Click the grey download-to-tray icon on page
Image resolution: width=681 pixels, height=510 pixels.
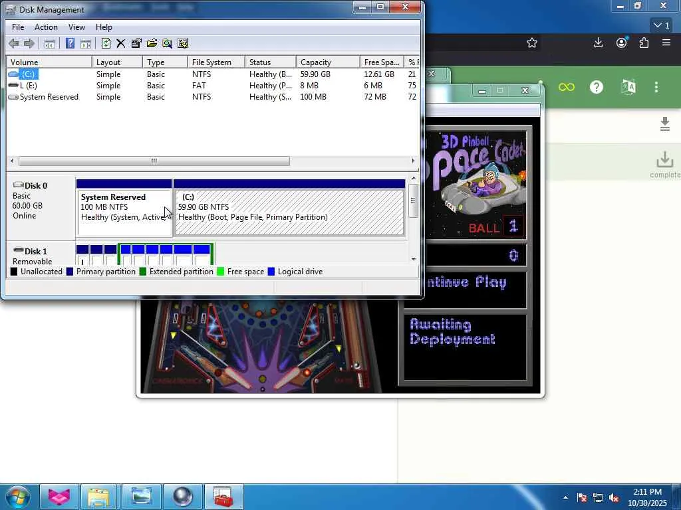coord(665,124)
